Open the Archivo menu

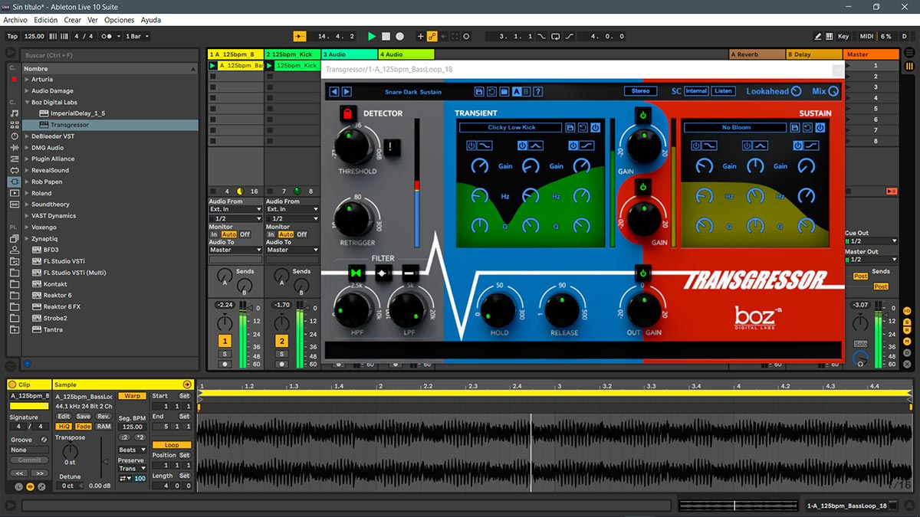[15, 20]
